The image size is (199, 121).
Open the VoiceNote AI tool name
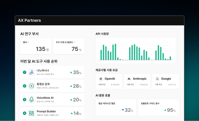45,98
